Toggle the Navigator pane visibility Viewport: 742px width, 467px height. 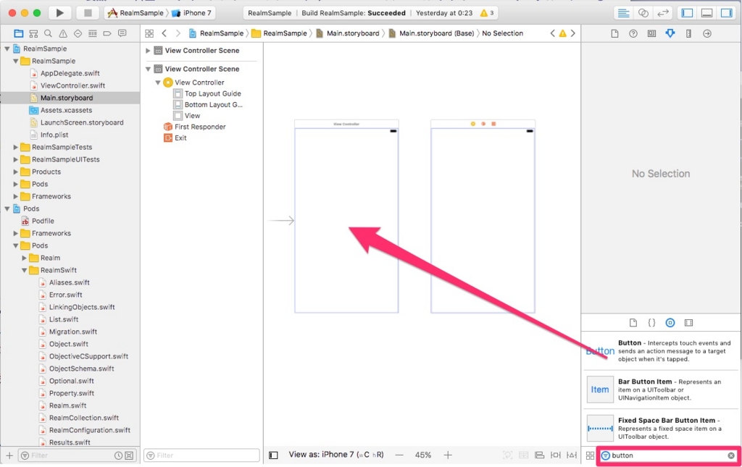687,13
